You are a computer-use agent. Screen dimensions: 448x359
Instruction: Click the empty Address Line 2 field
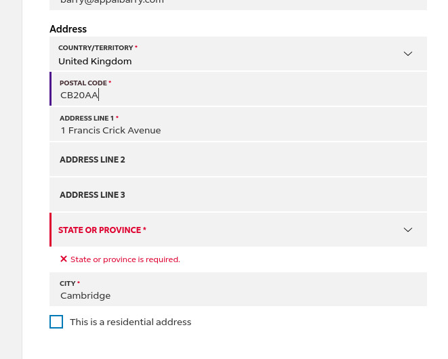click(237, 160)
